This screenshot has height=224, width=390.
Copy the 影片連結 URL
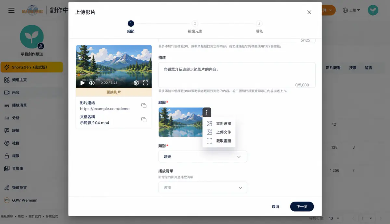pyautogui.click(x=144, y=106)
